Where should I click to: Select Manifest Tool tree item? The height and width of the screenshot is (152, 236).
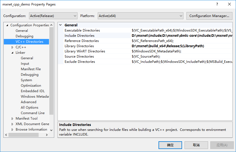coord(27,119)
